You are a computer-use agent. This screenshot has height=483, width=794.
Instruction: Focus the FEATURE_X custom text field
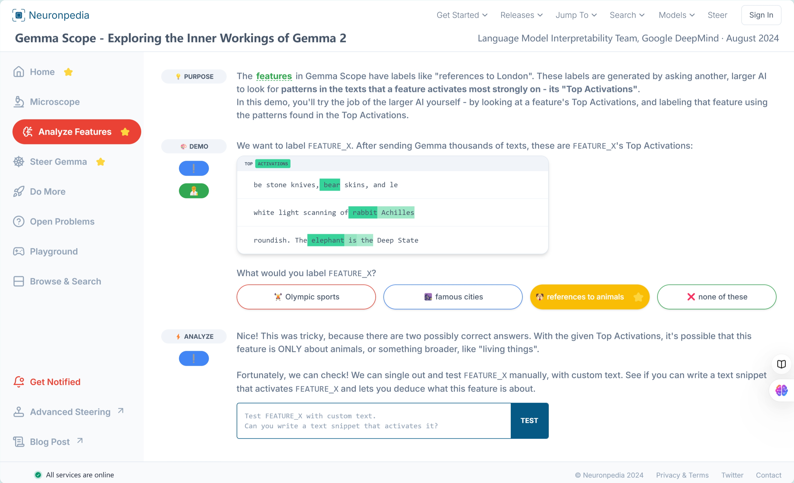374,421
